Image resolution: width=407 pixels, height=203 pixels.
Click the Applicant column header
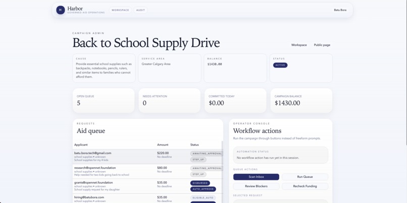(81, 145)
